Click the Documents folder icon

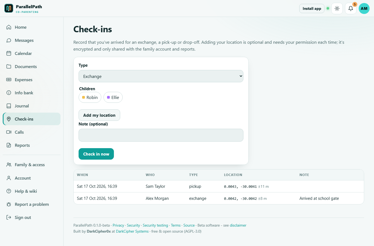[x=9, y=66]
